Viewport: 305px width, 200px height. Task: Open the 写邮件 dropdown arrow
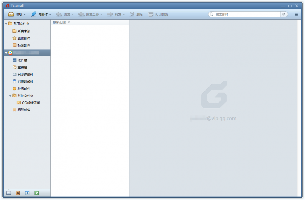point(50,15)
